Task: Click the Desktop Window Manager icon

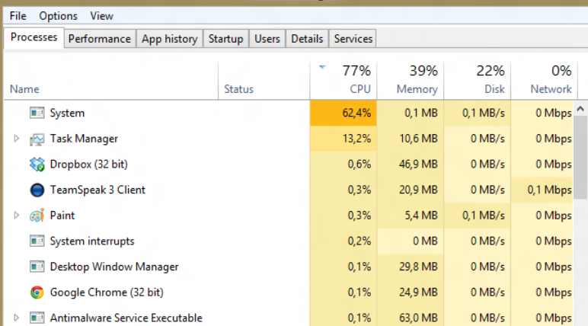Action: 37,267
